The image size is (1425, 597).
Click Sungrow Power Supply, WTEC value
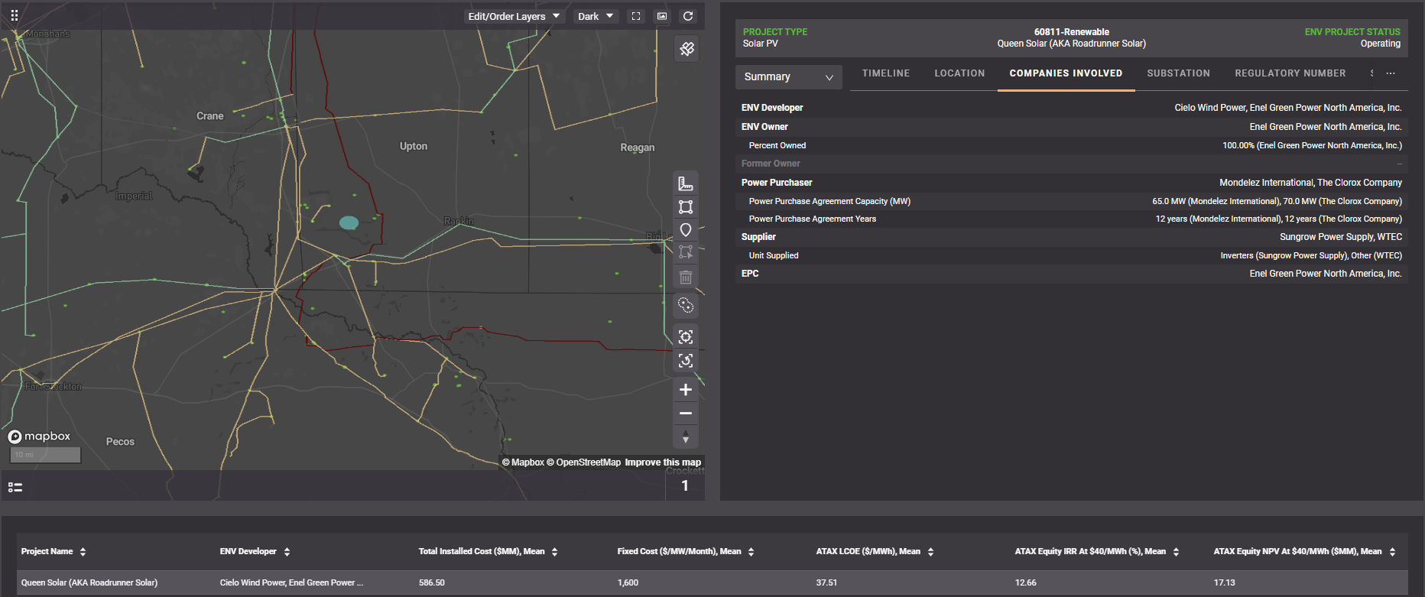pos(1341,237)
